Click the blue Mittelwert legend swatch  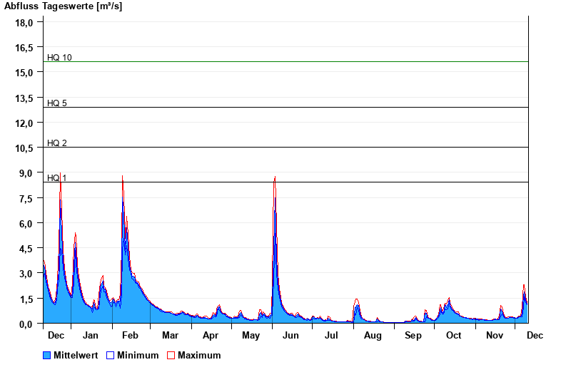point(47,355)
